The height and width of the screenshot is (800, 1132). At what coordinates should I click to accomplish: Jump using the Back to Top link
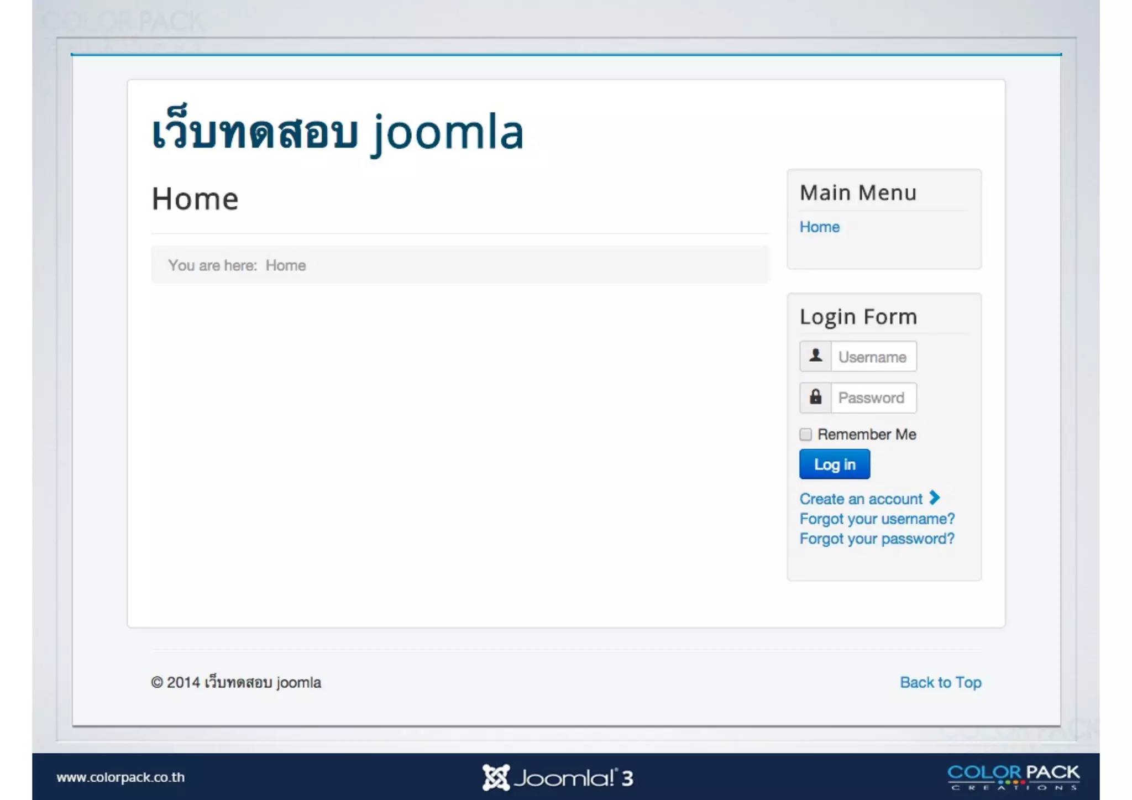pos(940,682)
